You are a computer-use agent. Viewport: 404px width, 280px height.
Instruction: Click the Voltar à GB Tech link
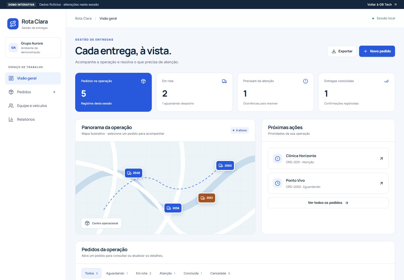tap(382, 4)
